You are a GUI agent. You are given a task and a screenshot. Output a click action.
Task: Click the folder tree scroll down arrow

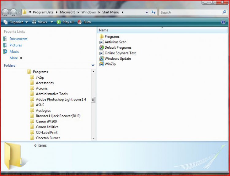(x=93, y=138)
